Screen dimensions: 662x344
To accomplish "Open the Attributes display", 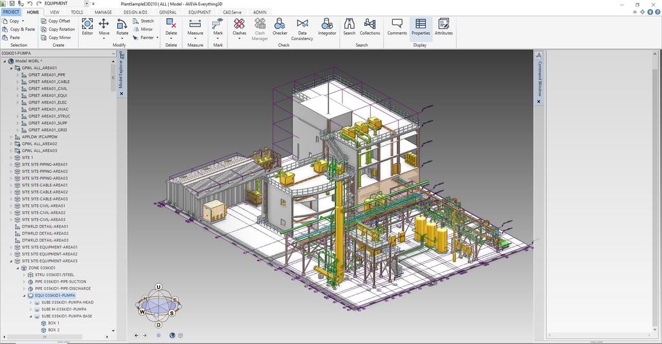I will point(444,27).
